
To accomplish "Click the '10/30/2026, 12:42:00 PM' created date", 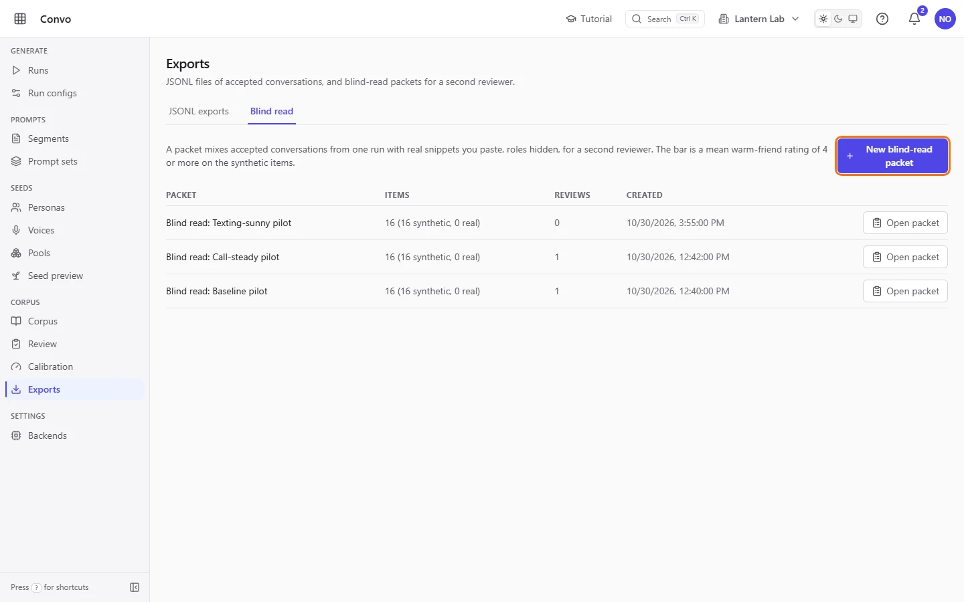I will coord(678,257).
